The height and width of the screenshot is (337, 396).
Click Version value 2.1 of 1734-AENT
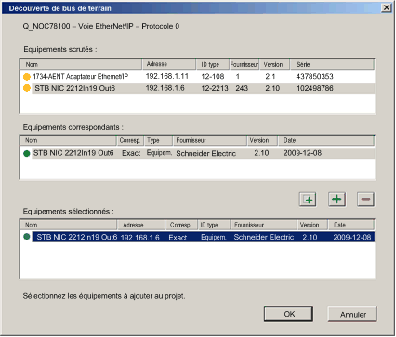[x=271, y=76]
